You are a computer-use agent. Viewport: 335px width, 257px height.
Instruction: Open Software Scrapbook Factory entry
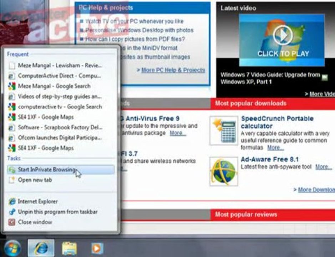tap(61, 127)
